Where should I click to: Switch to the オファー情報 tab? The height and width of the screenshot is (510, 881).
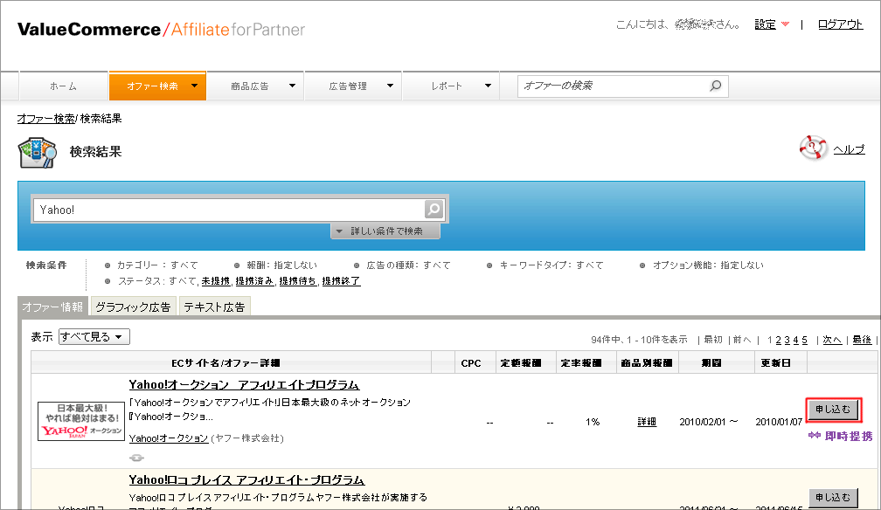(x=52, y=307)
